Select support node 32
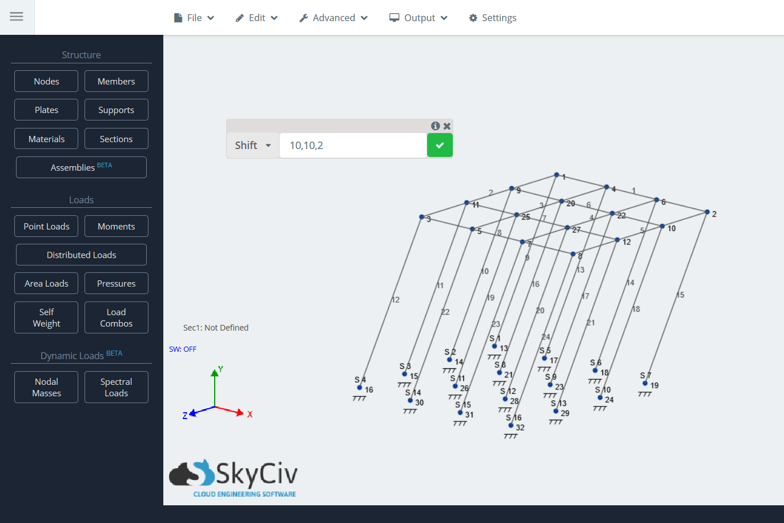Viewport: 784px width, 523px height. coord(511,425)
